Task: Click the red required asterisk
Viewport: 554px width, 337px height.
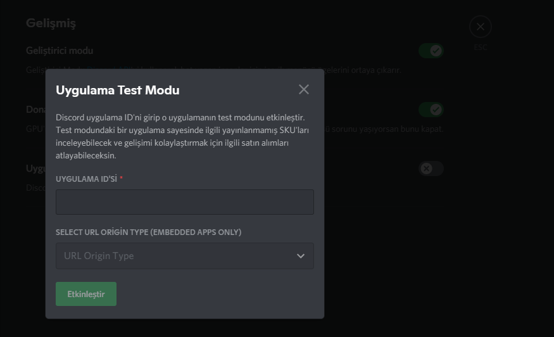Action: [x=121, y=179]
